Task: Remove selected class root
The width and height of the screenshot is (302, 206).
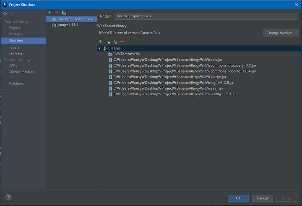Action: [x=122, y=42]
